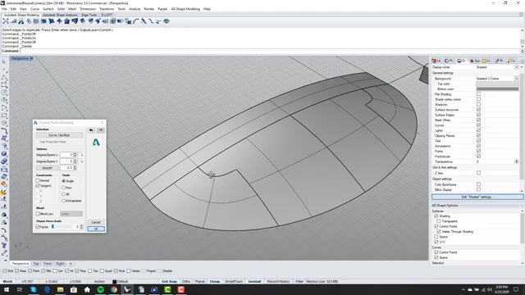Viewport: 525px width, 295px height.
Task: Click the Smooth value spinner arrows
Action: point(75,167)
